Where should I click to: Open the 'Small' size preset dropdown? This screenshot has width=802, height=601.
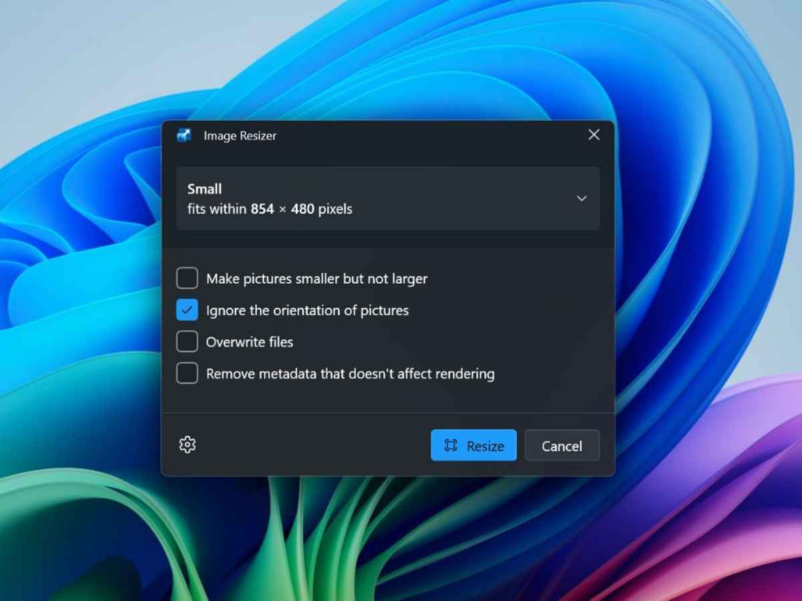point(388,198)
